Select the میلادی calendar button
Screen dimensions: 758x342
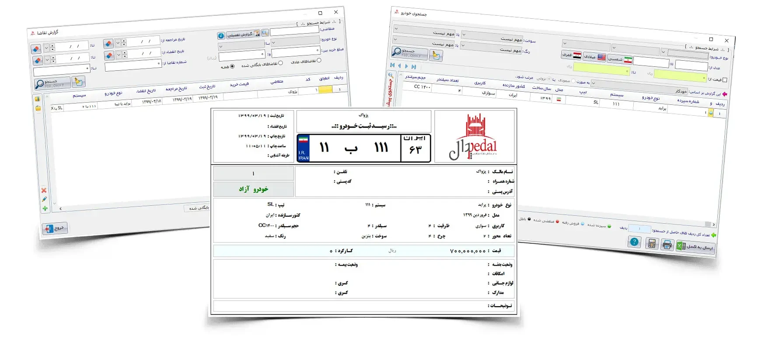(594, 57)
